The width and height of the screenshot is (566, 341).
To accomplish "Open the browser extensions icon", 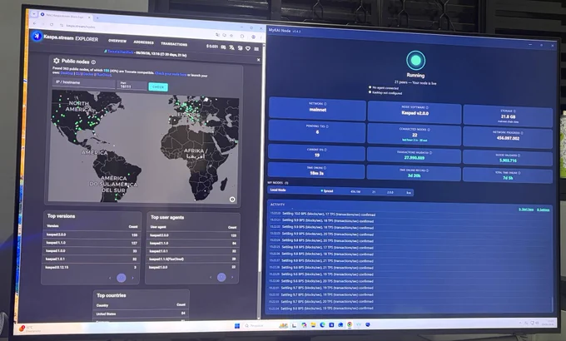I will [242, 36].
